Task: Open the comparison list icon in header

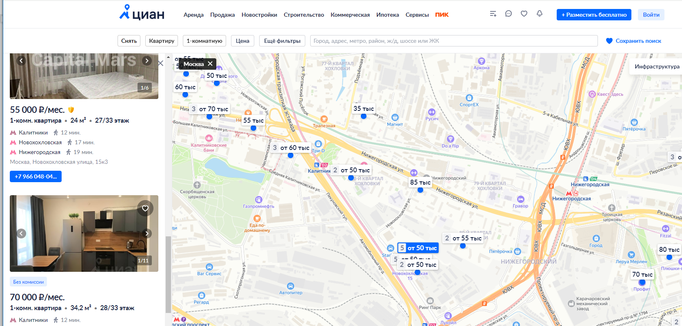Action: click(493, 14)
